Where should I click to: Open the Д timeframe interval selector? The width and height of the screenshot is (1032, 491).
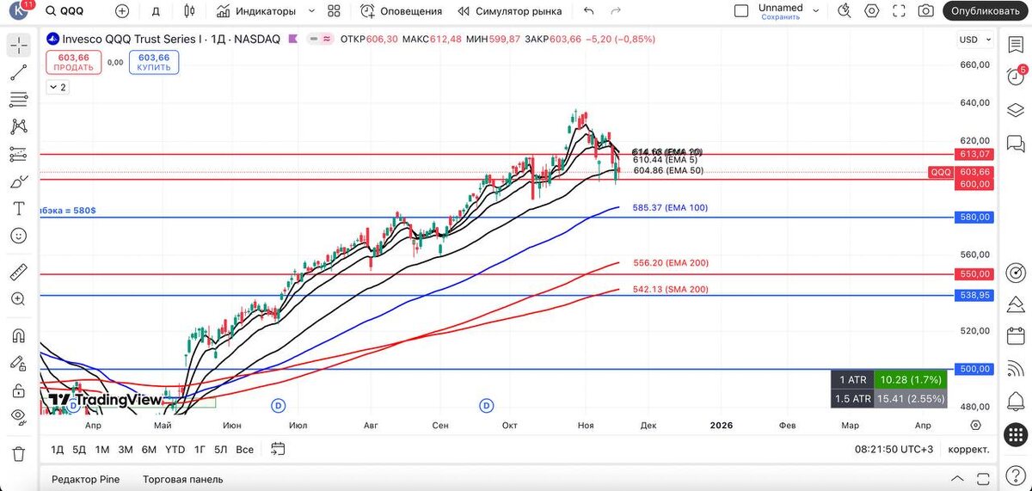click(156, 11)
